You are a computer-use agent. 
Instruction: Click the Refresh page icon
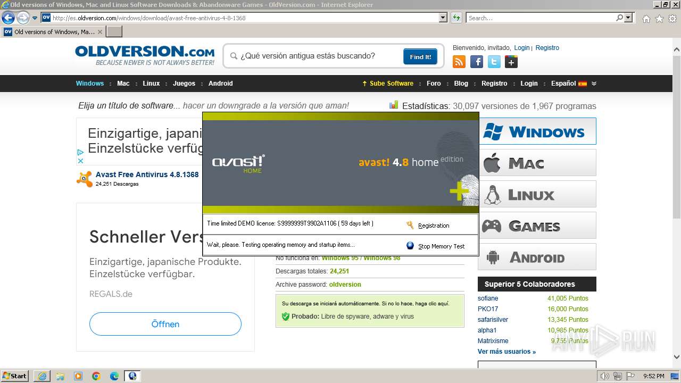pyautogui.click(x=456, y=18)
